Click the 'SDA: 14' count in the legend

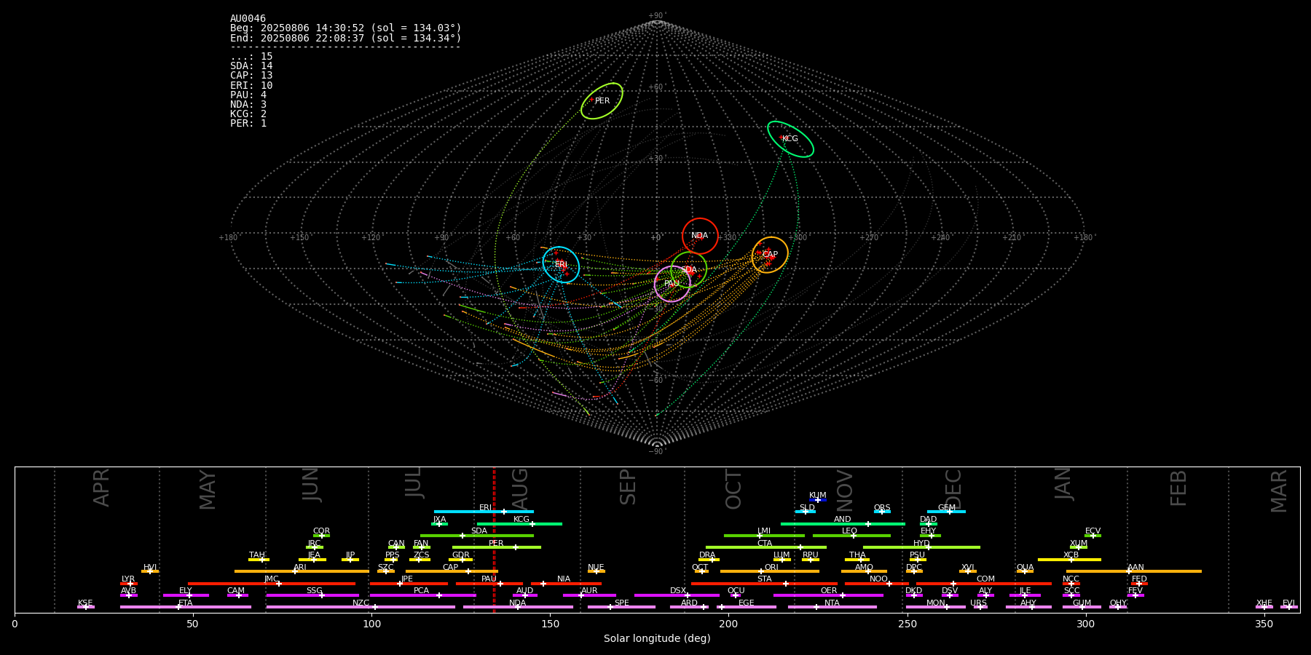coord(251,66)
